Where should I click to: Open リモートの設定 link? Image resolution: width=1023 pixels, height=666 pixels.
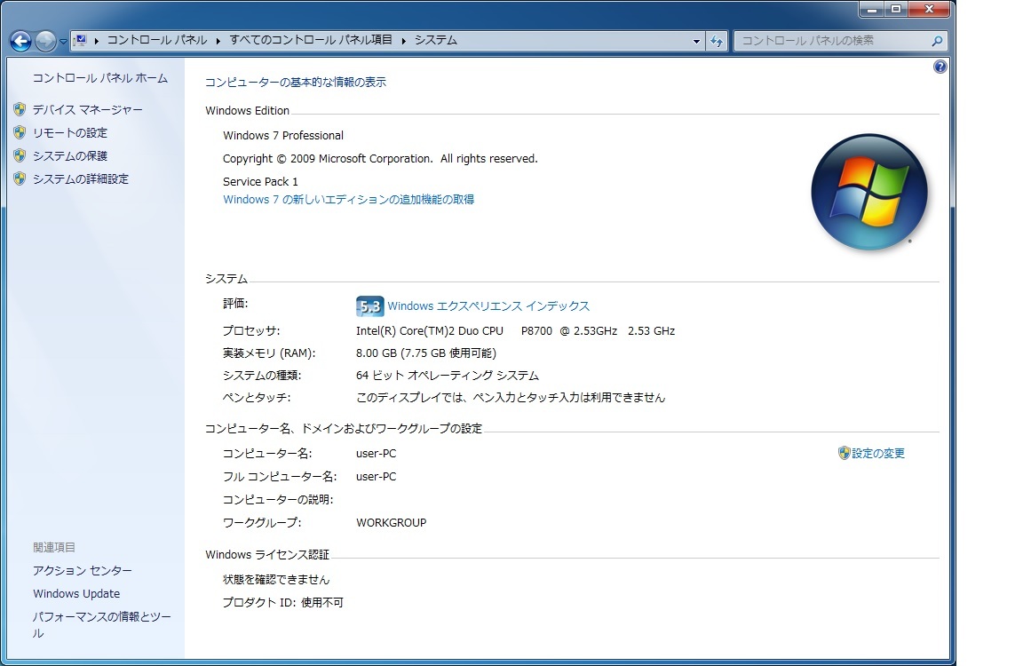70,132
